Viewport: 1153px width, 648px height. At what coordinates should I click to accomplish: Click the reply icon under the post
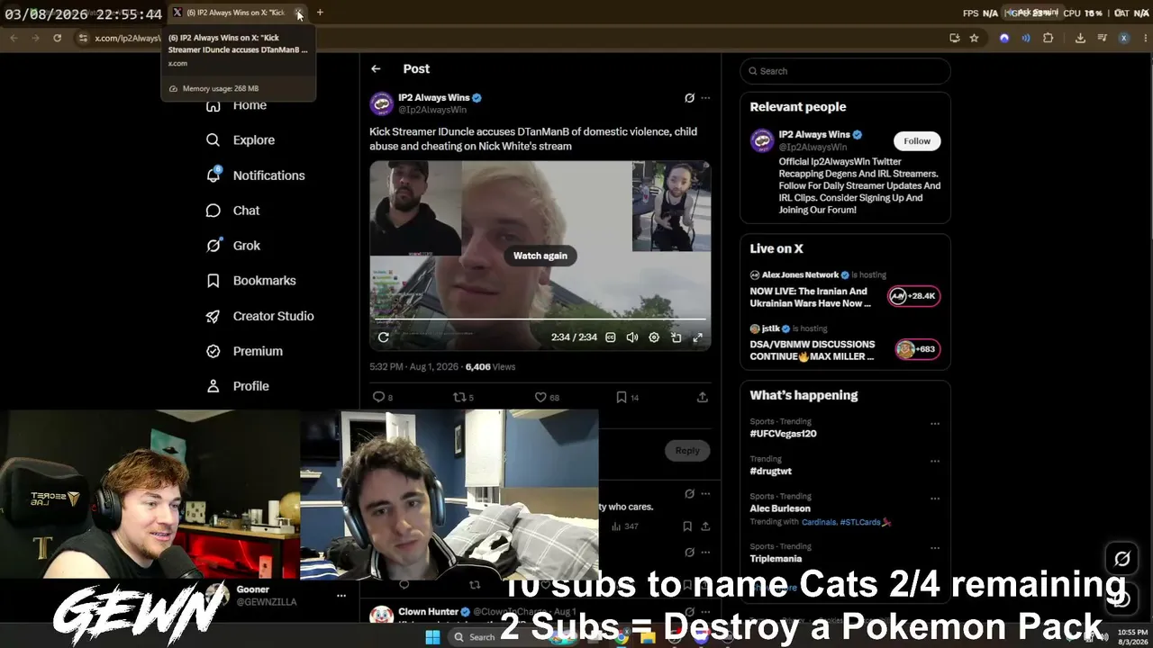378,397
